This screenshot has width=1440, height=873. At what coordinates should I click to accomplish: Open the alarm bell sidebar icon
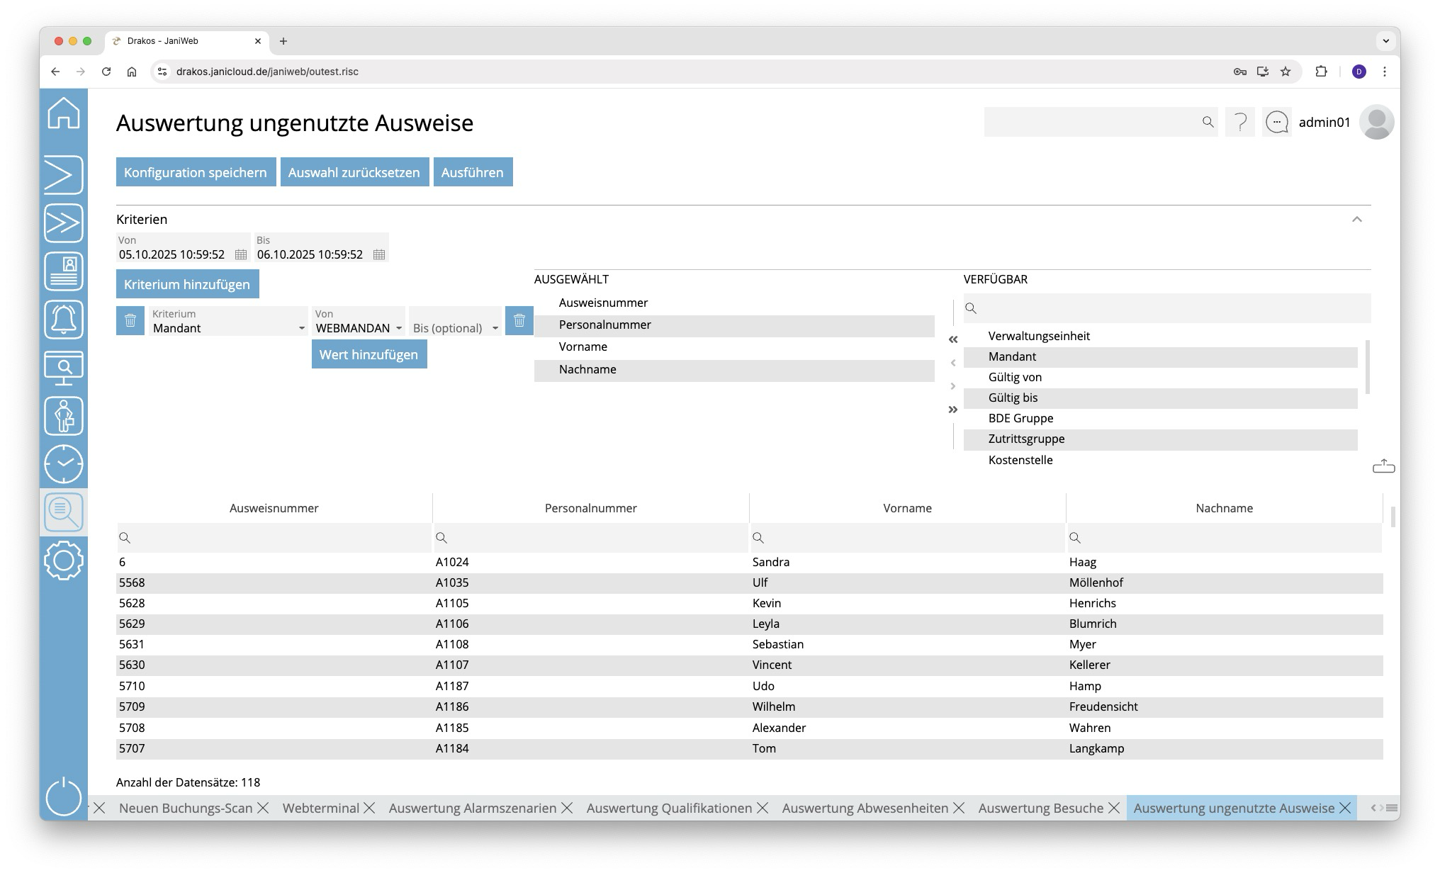coord(64,319)
